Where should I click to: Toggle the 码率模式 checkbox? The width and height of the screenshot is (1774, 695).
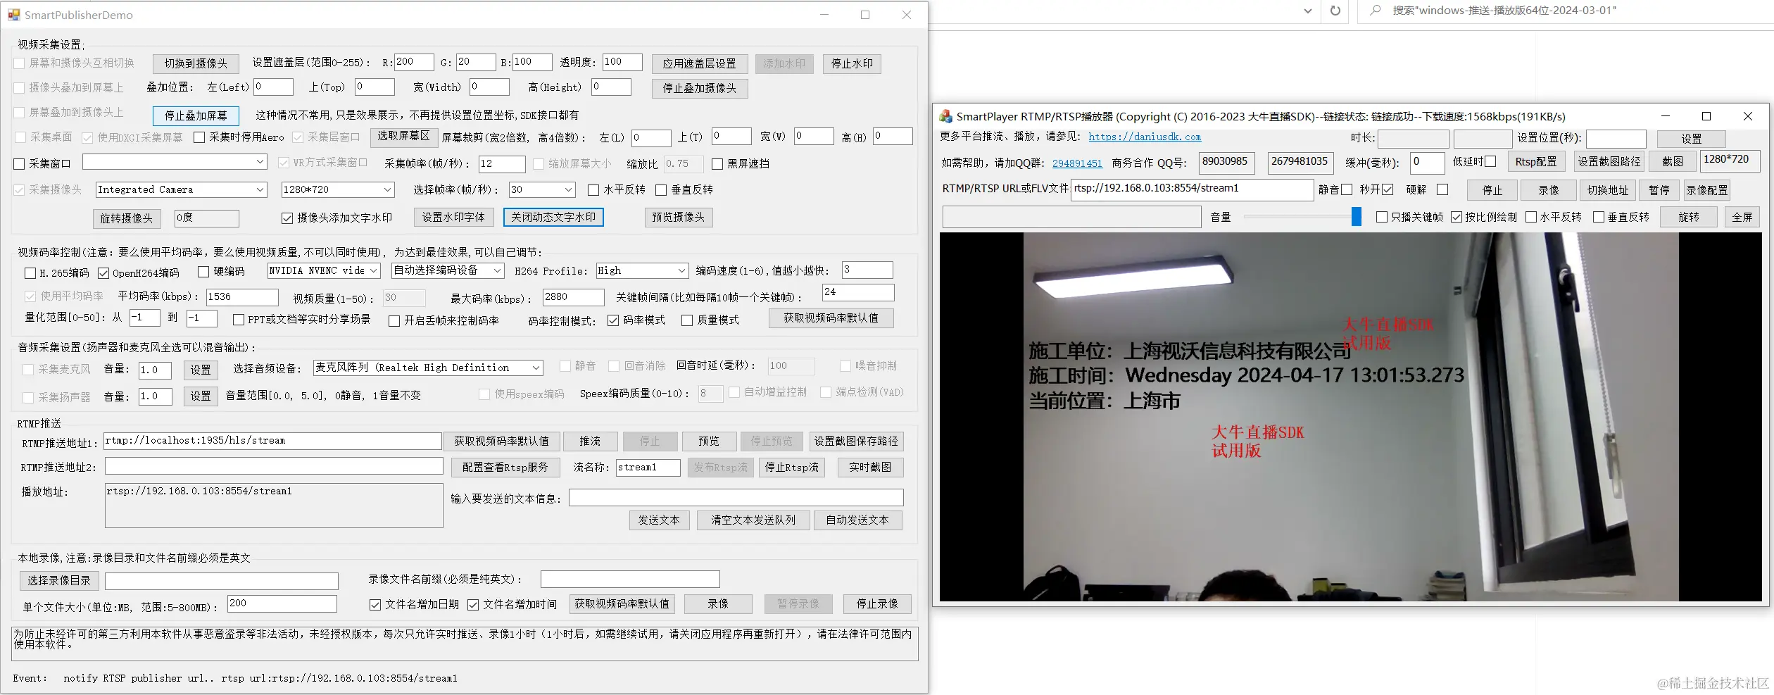pyautogui.click(x=613, y=320)
